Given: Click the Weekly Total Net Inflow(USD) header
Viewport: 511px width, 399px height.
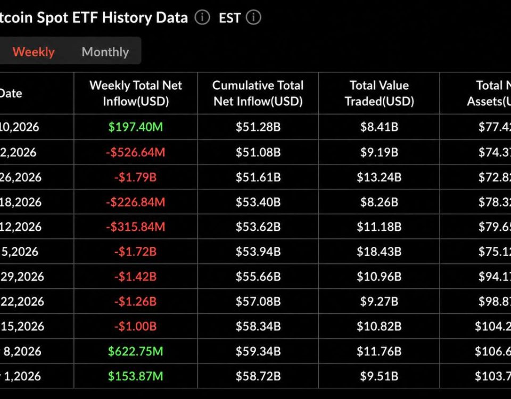Looking at the screenshot, I should tap(136, 93).
